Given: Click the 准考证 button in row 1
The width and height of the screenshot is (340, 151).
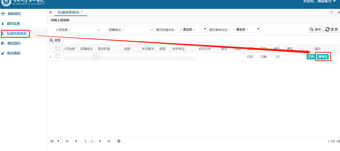Looking at the screenshot, I should pos(323,57).
